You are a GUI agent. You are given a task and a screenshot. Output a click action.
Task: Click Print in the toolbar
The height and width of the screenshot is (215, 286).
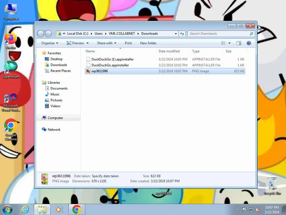pyautogui.click(x=128, y=43)
